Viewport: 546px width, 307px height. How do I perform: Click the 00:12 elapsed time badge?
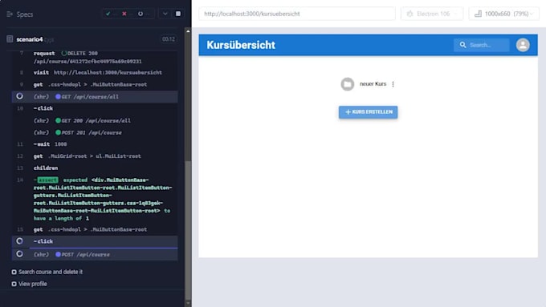click(x=169, y=39)
